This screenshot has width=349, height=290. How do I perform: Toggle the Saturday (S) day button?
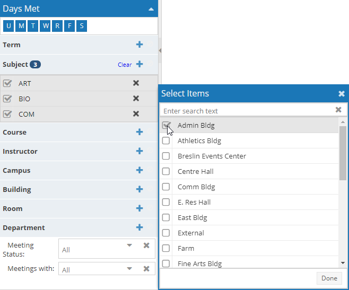click(82, 26)
